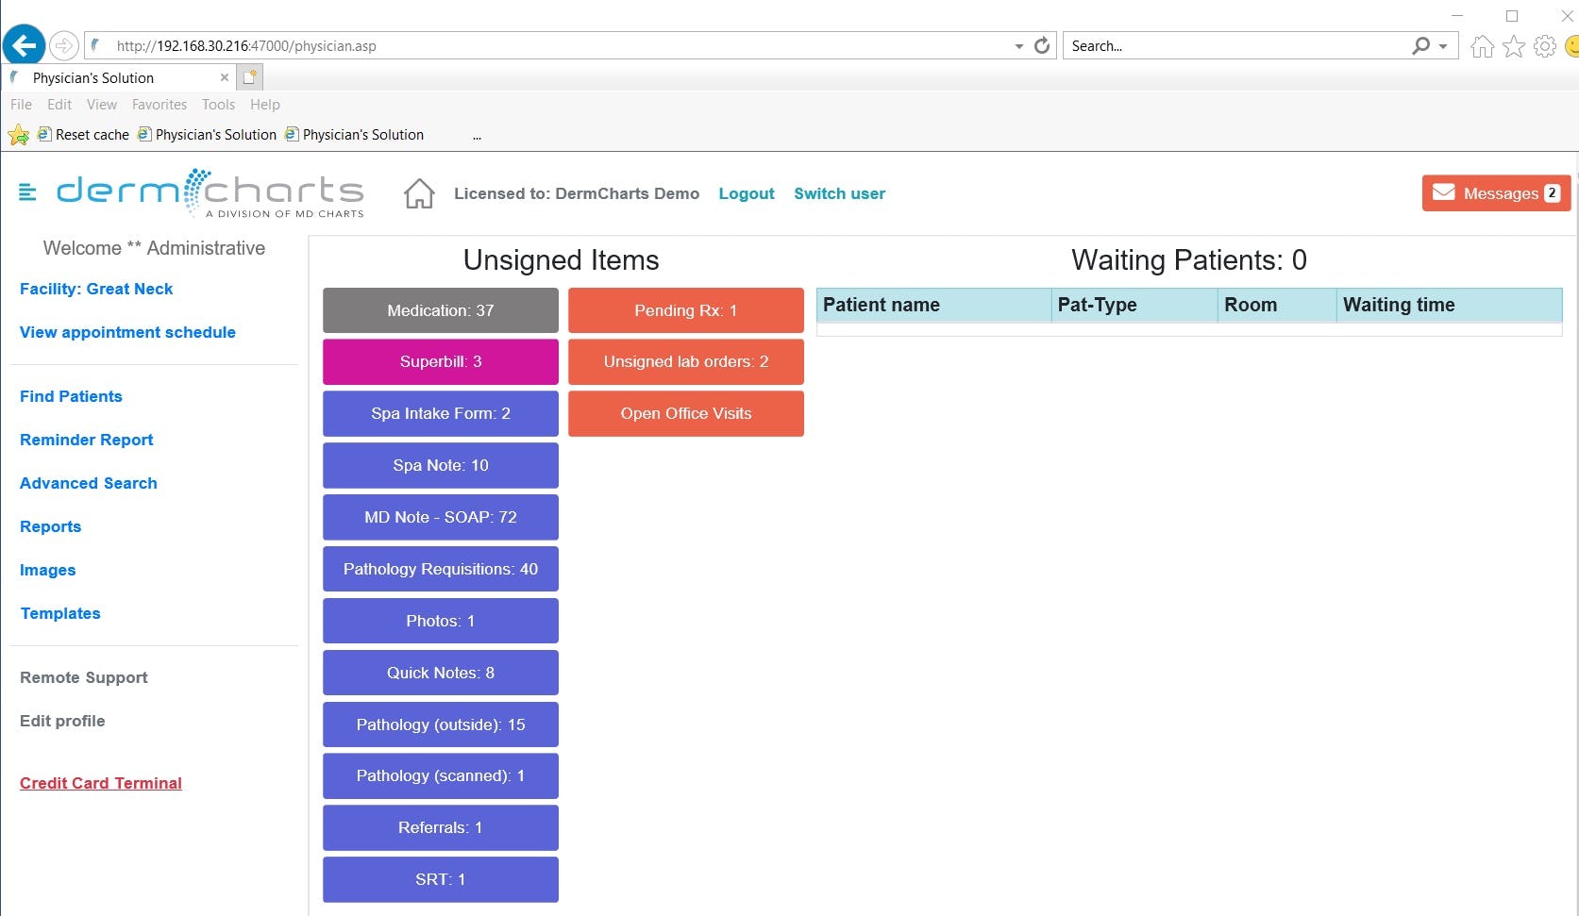Open the Credit Card Terminal link

[100, 782]
